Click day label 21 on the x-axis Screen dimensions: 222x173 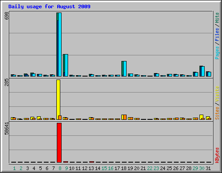coord(143,168)
